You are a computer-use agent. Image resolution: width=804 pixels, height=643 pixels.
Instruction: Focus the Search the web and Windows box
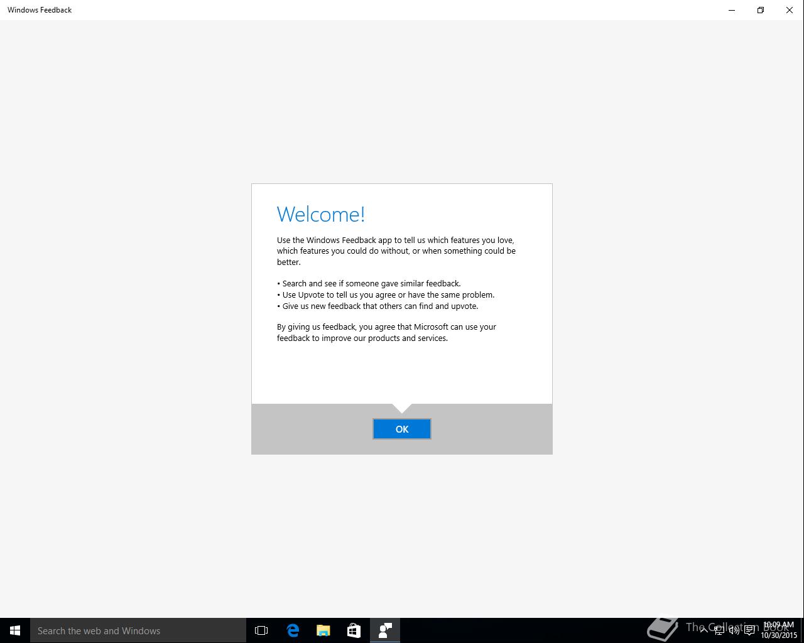tap(138, 630)
